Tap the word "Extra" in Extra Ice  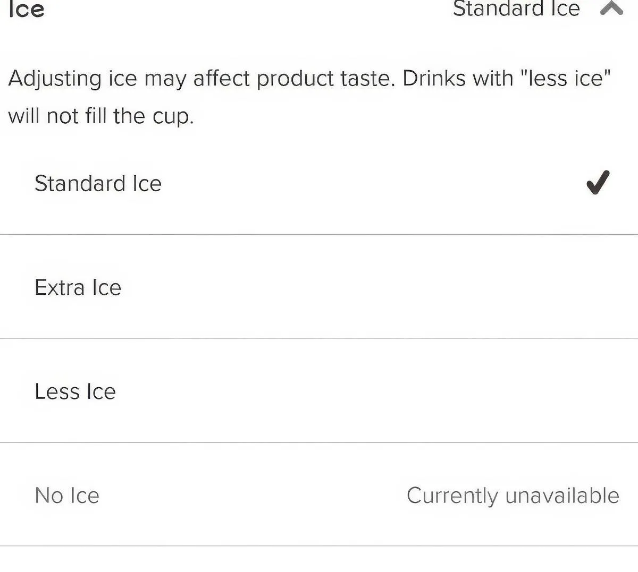[60, 288]
